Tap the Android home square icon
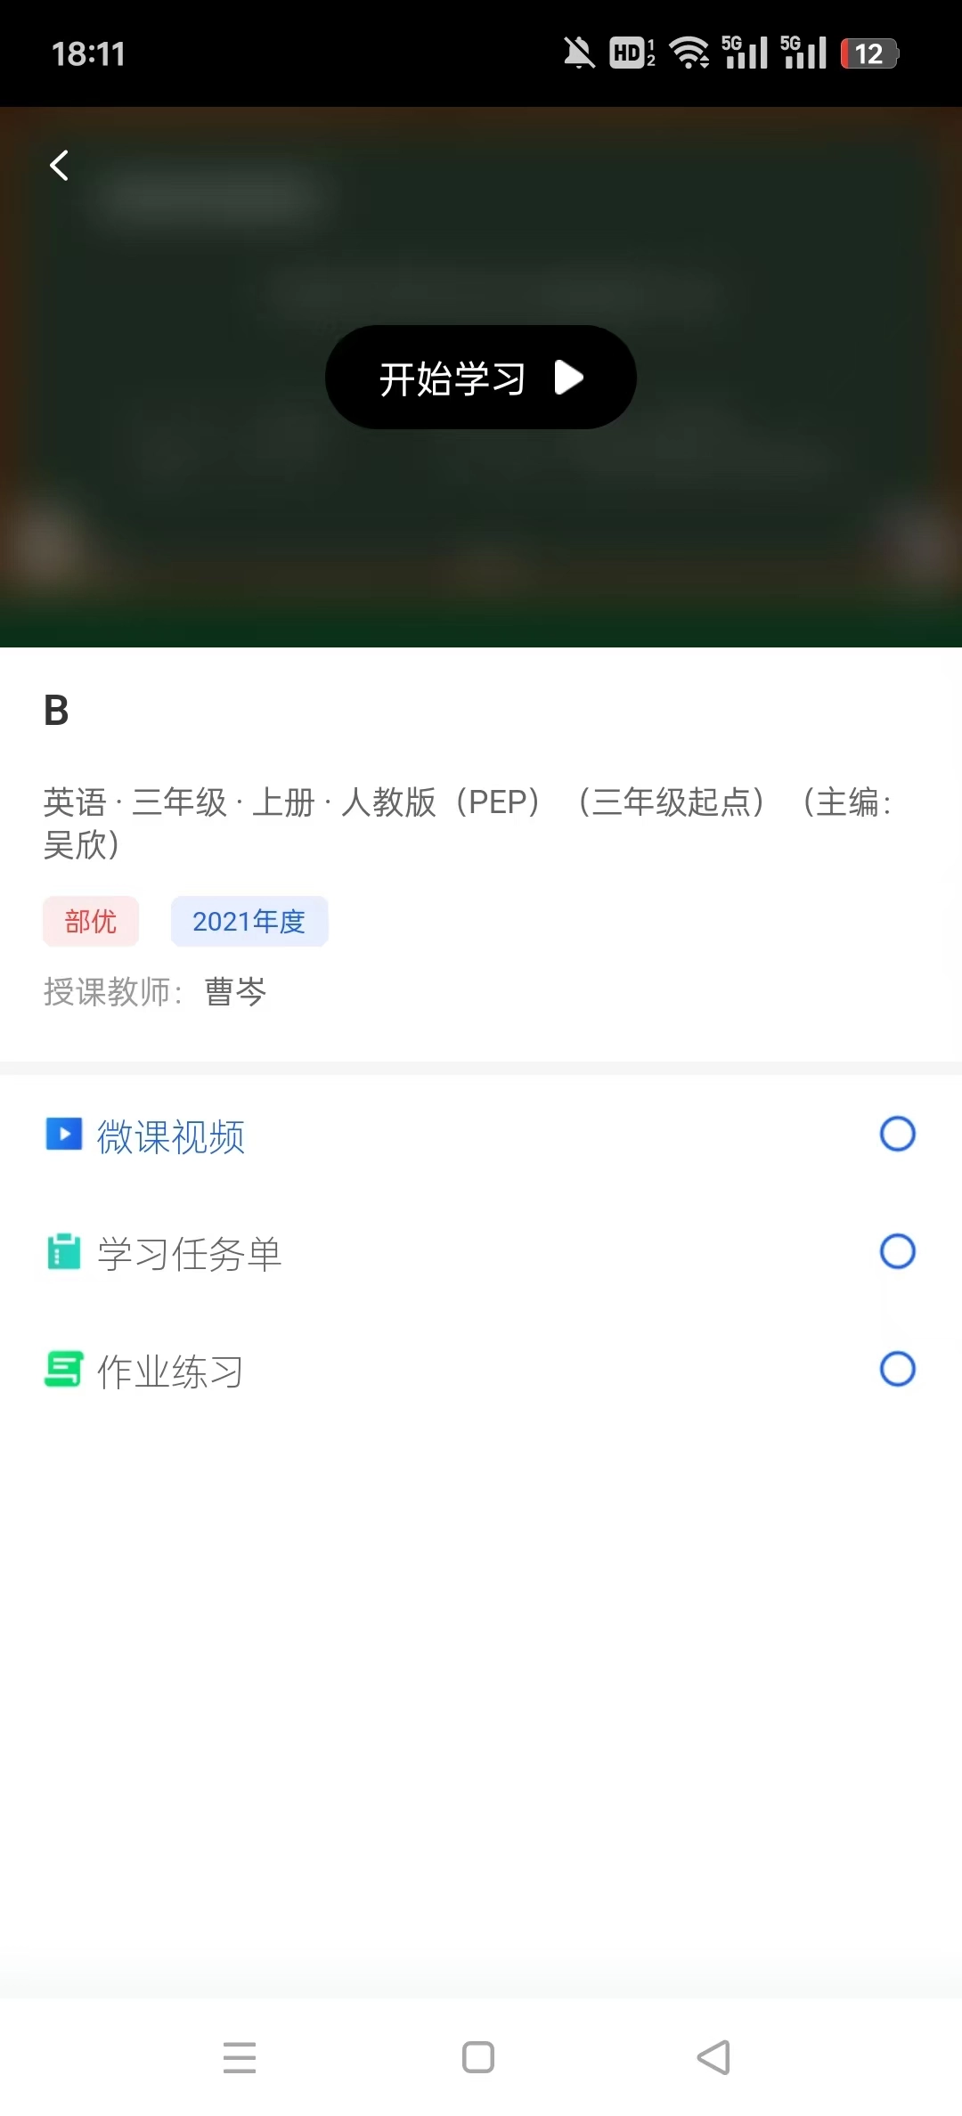The image size is (962, 2116). point(478,2057)
